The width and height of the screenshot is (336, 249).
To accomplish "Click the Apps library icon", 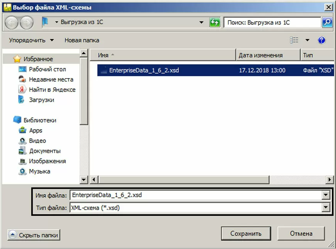I will [x=22, y=130].
